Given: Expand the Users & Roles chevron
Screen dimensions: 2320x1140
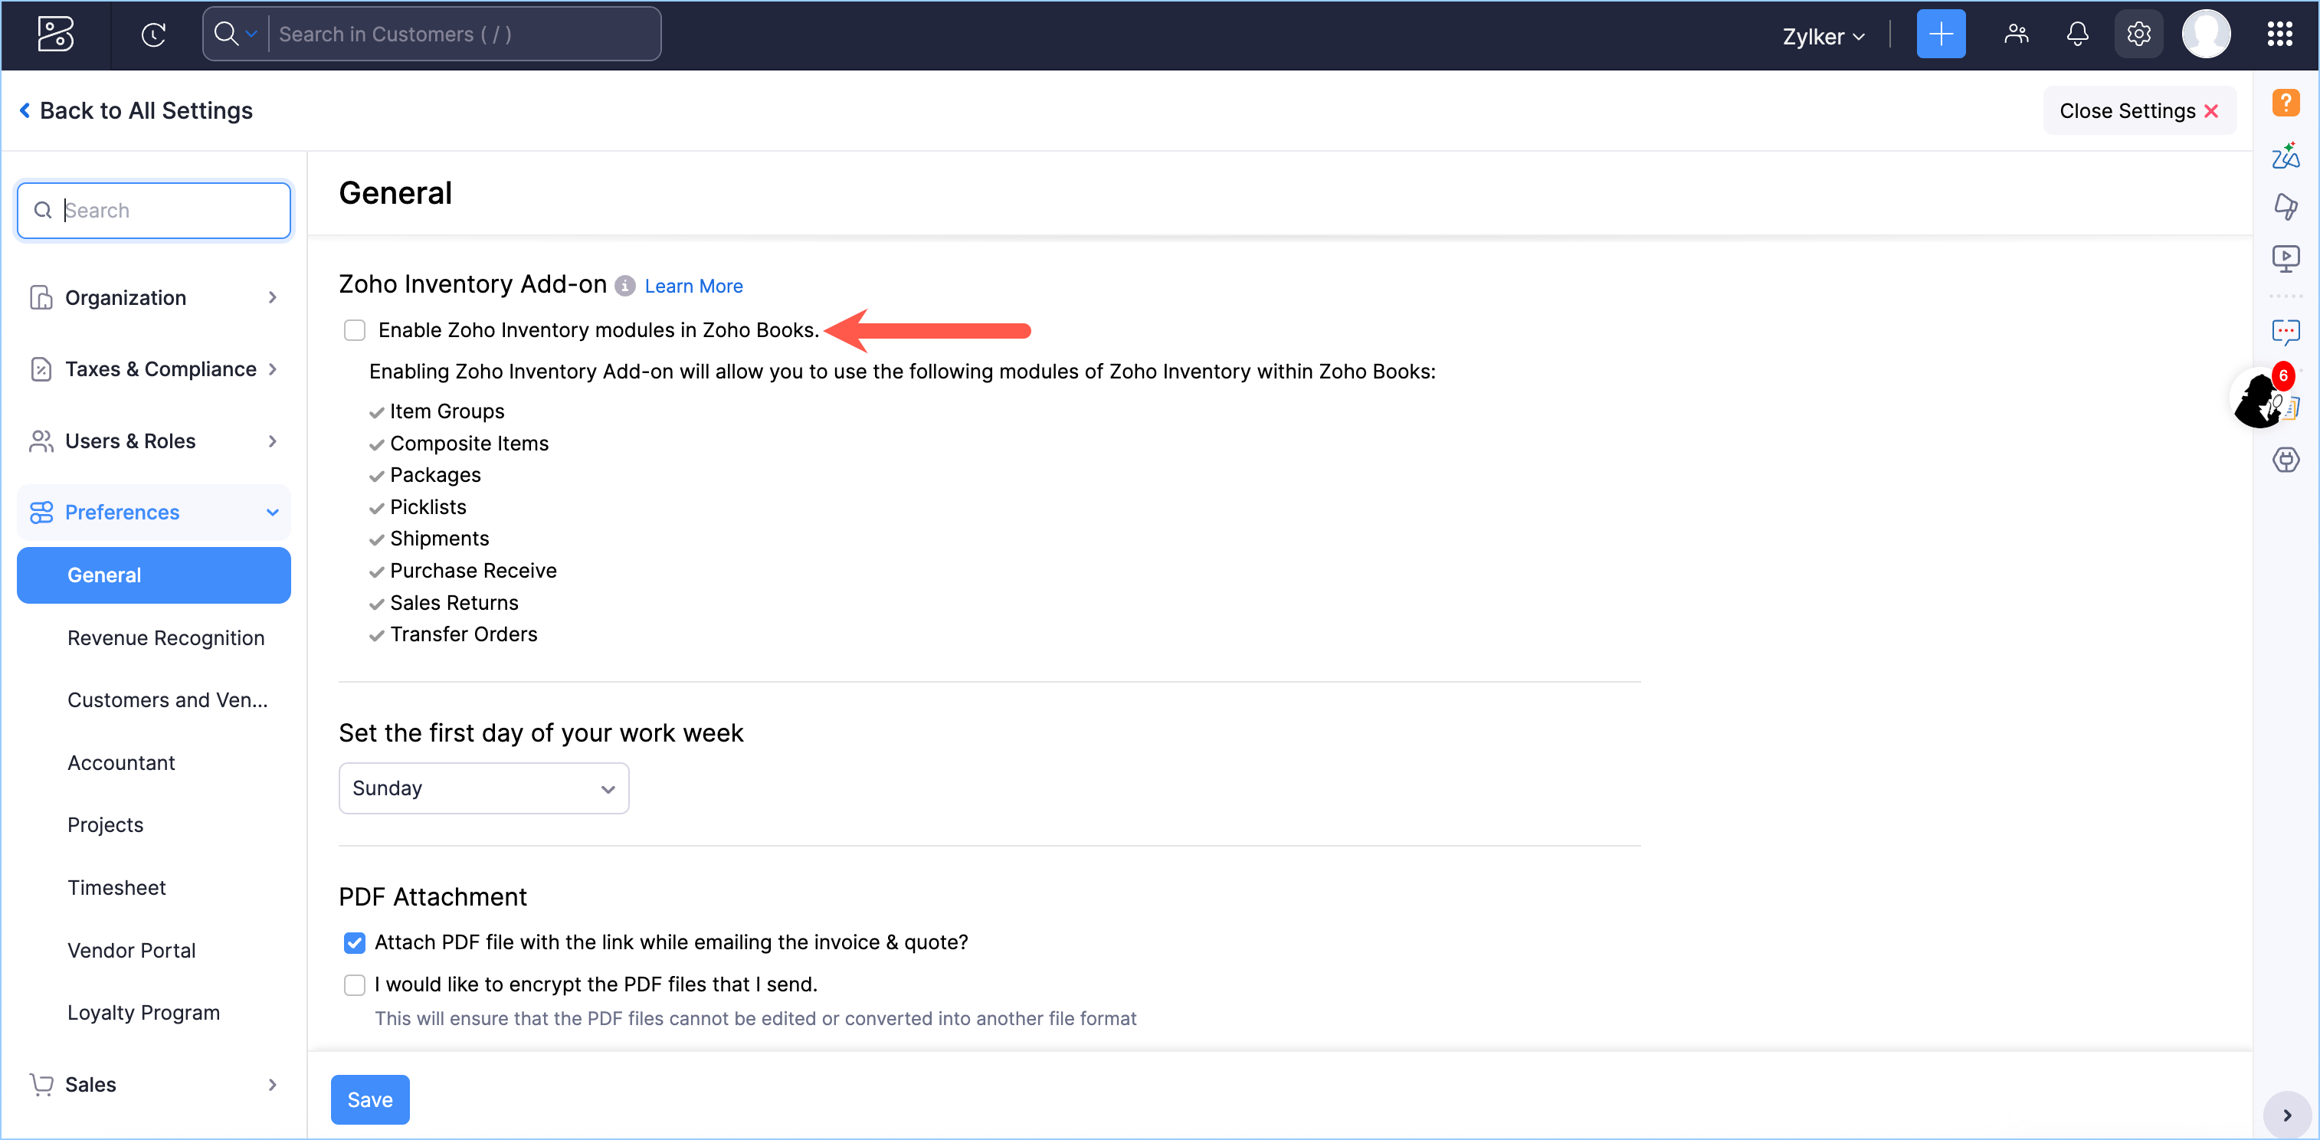Looking at the screenshot, I should pos(272,441).
